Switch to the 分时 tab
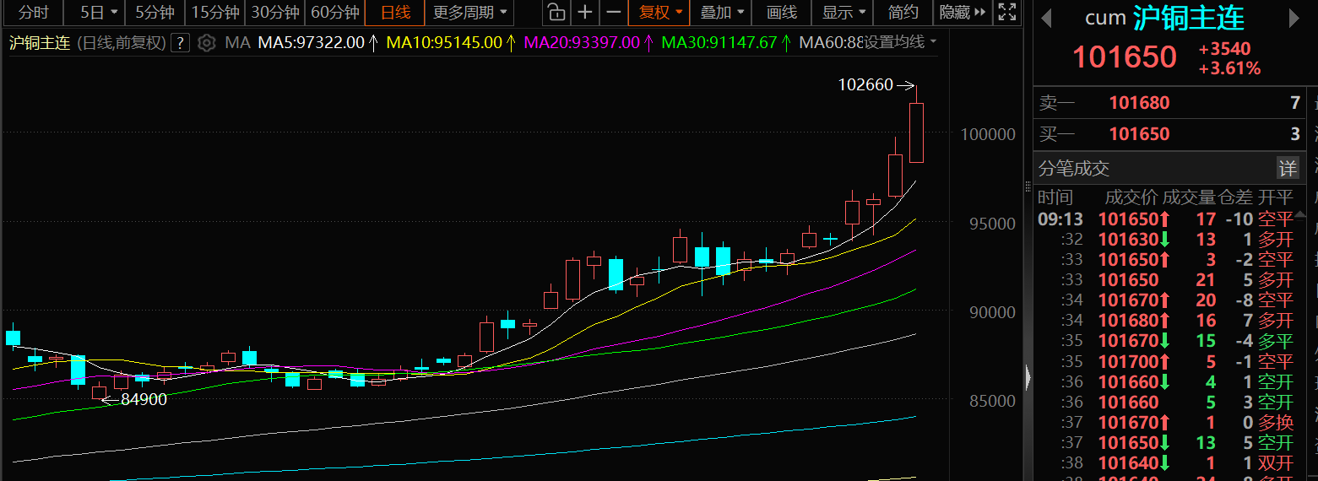This screenshot has height=481, width=1318. (x=34, y=13)
